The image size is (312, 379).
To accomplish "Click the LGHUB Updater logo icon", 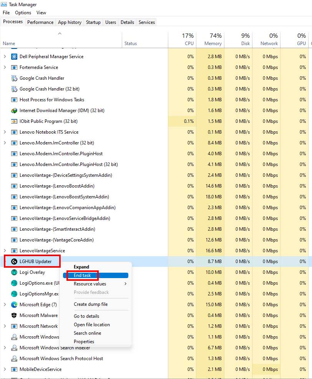I will (14, 262).
